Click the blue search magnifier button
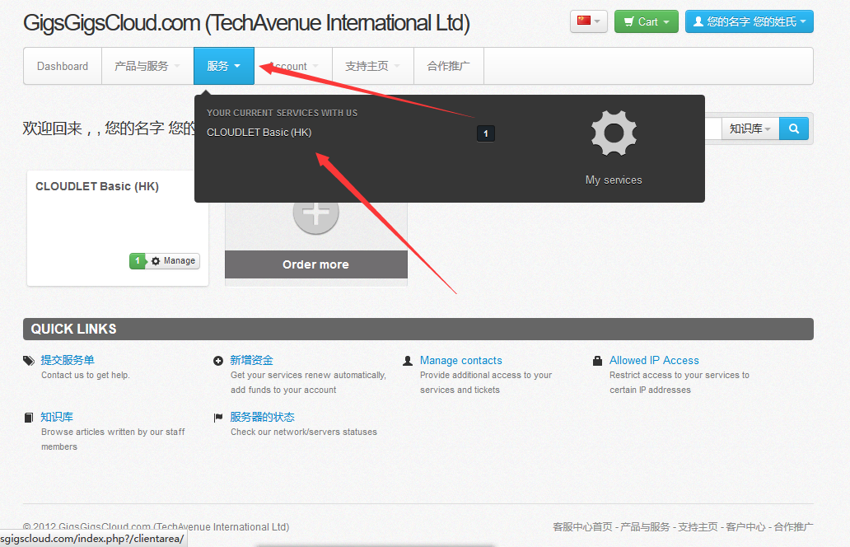This screenshot has height=547, width=850. (794, 129)
